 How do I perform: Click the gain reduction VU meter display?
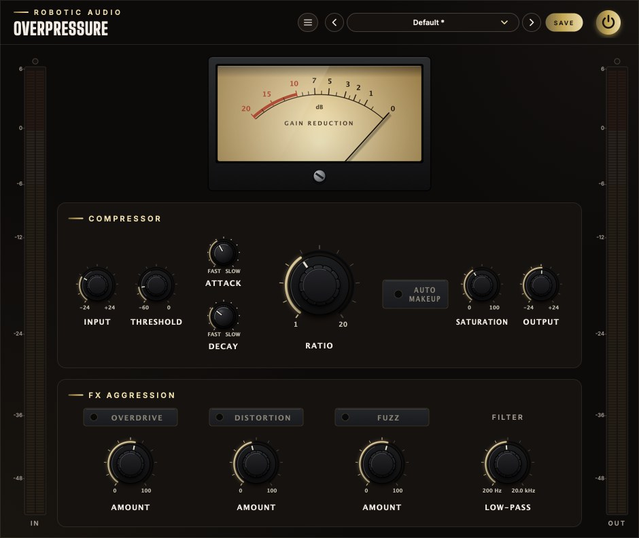click(319, 113)
